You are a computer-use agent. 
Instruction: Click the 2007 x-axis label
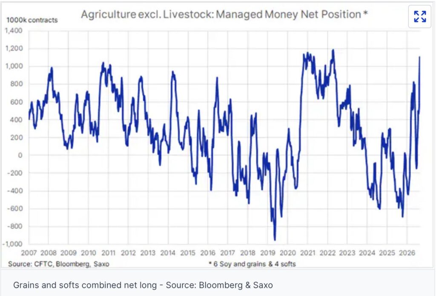pyautogui.click(x=29, y=253)
